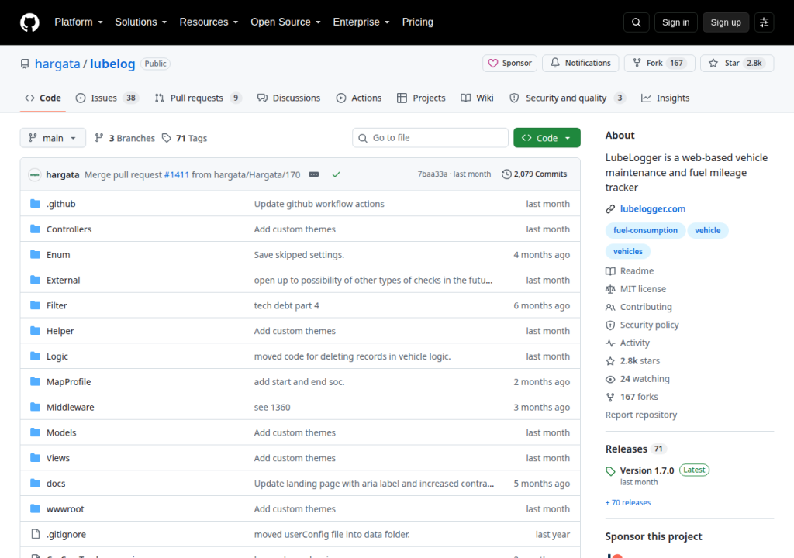The height and width of the screenshot is (558, 794).
Task: View the 3 Branches link
Action: pyautogui.click(x=125, y=138)
